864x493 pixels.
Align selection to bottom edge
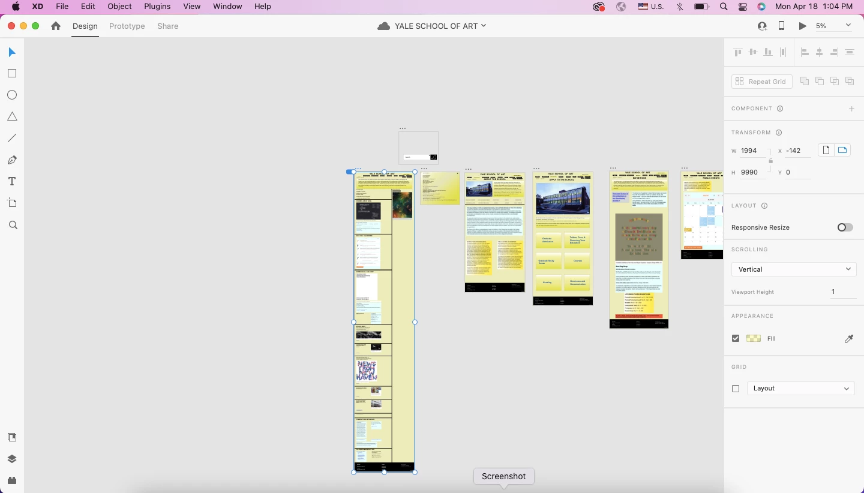pos(768,52)
